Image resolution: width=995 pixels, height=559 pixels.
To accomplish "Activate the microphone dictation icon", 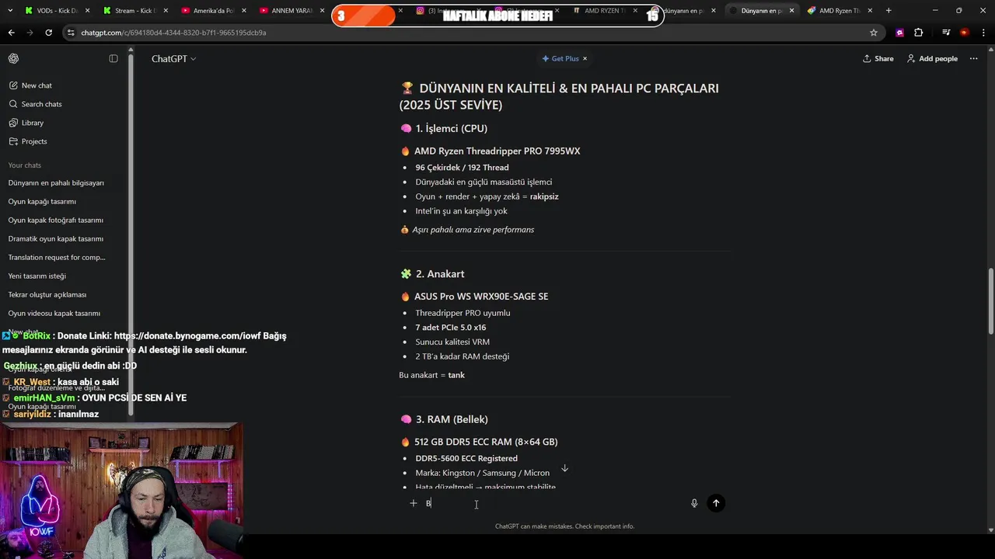I will (694, 503).
